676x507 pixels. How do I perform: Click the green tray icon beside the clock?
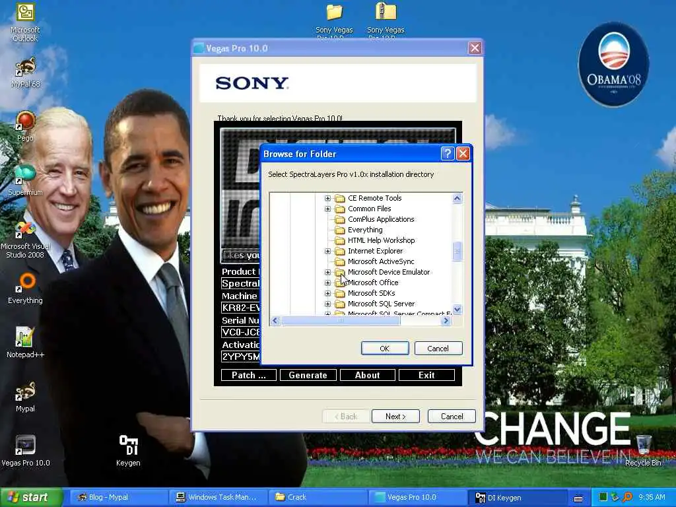(603, 497)
